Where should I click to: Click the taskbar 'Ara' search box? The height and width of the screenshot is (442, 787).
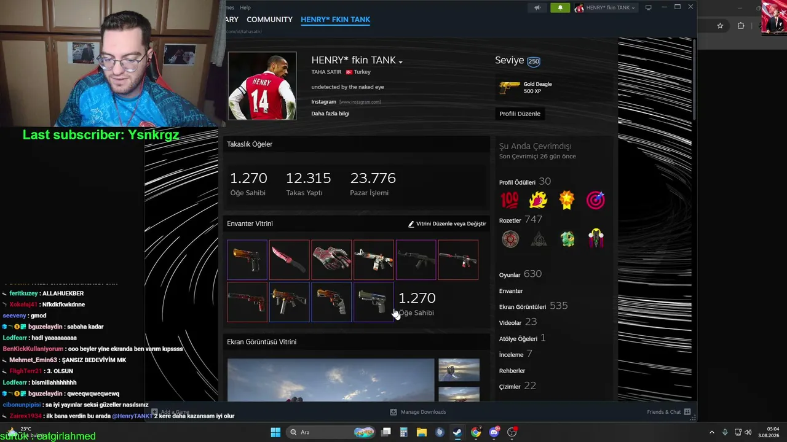point(332,432)
